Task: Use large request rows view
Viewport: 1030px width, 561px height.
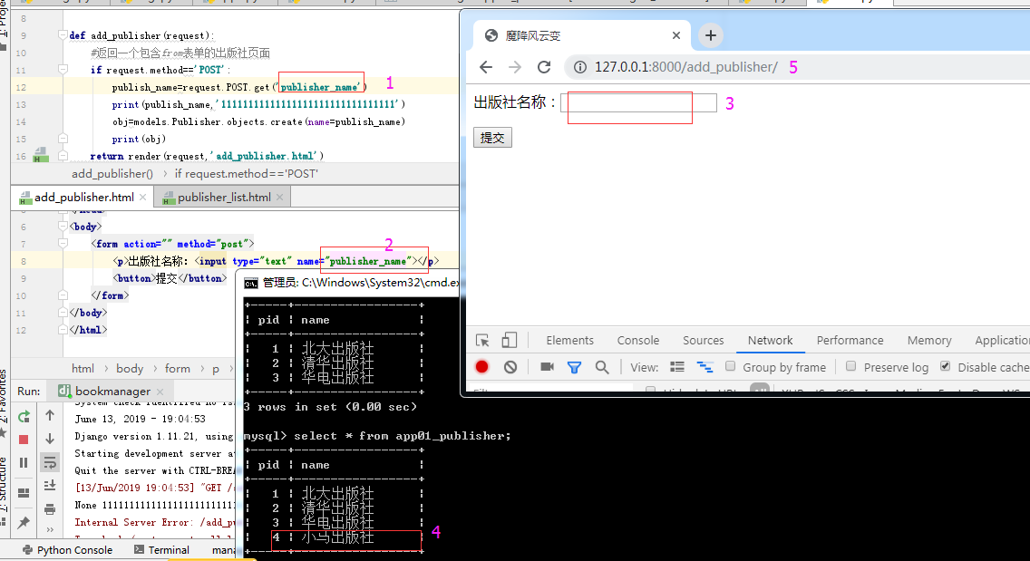Action: 677,367
